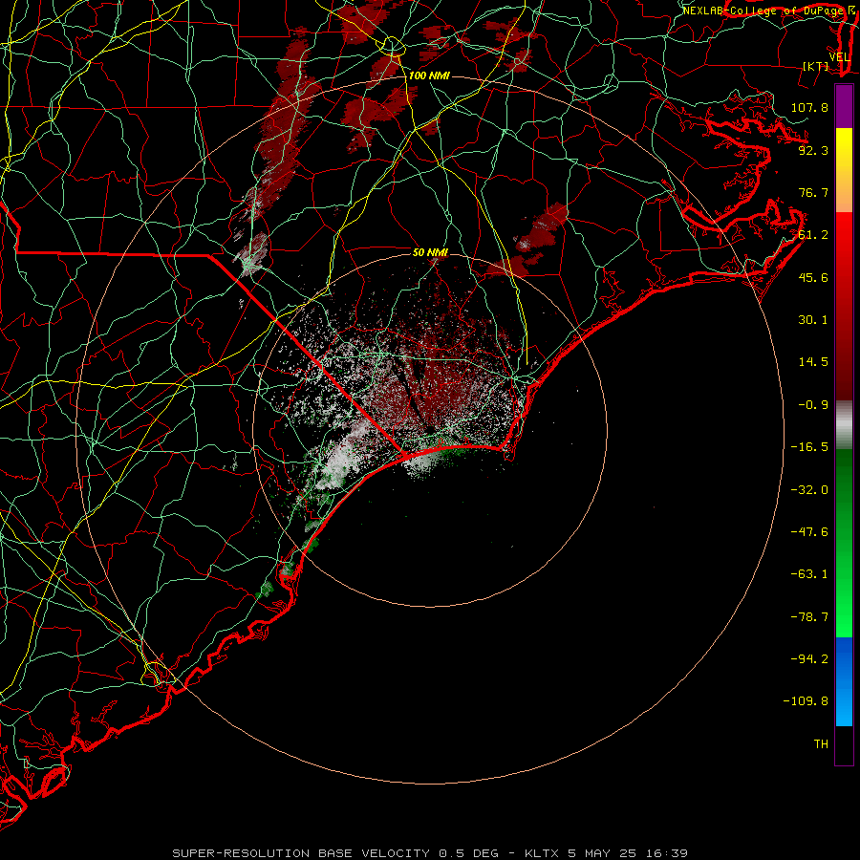Click the radar product caption at bottom
This screenshot has height=860, width=860.
[430, 853]
